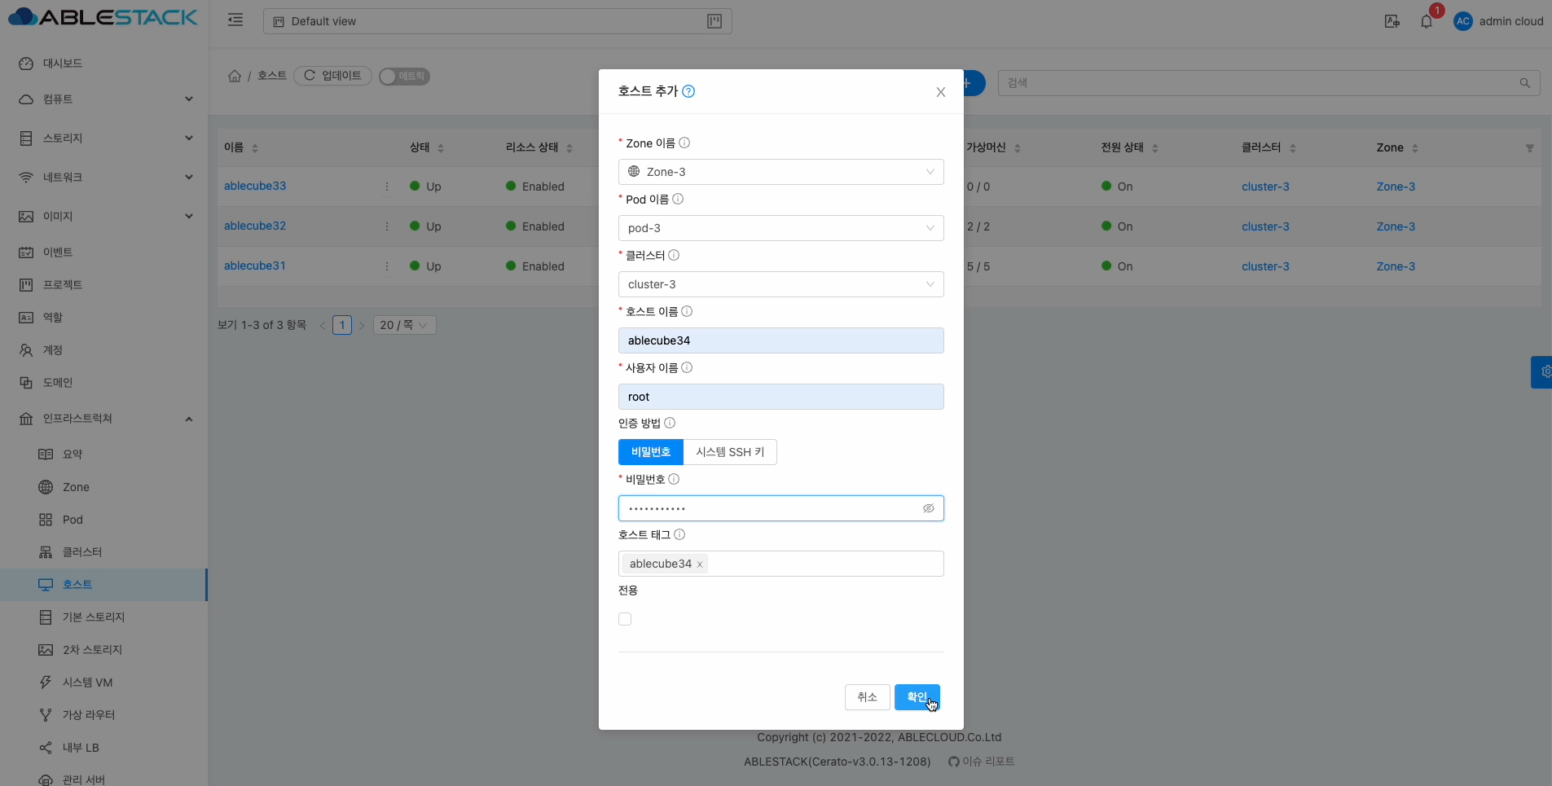Select 시스템 SSH 키 authentication method
The height and width of the screenshot is (786, 1552).
(730, 452)
